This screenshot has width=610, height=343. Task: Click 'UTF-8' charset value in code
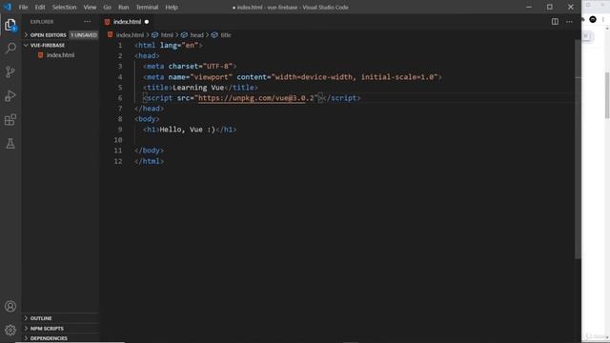click(217, 67)
